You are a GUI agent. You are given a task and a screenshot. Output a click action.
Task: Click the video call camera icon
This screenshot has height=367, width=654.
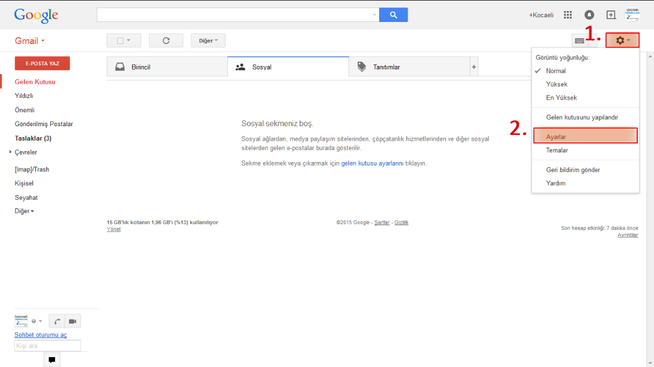coord(72,321)
